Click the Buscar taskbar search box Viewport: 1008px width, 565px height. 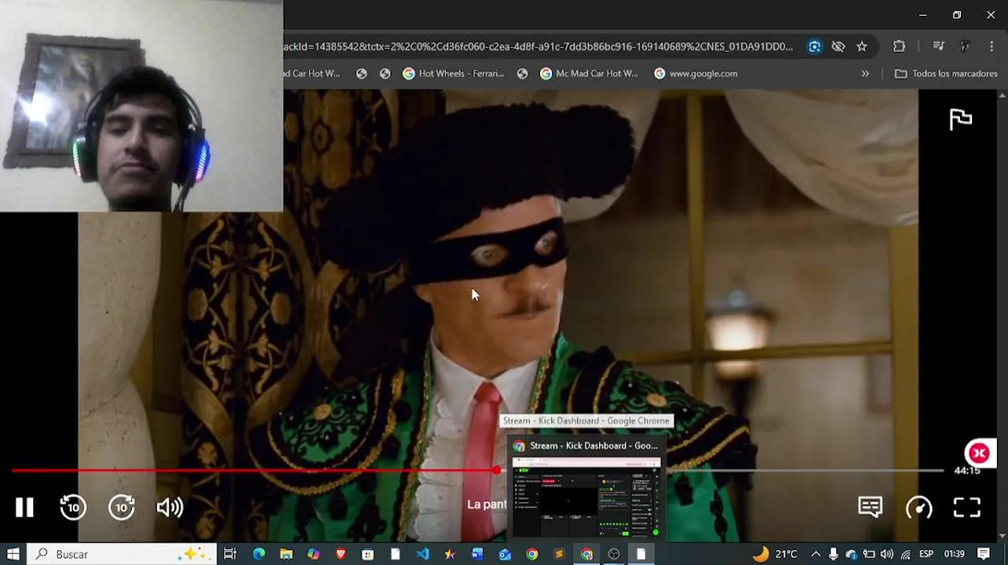122,554
